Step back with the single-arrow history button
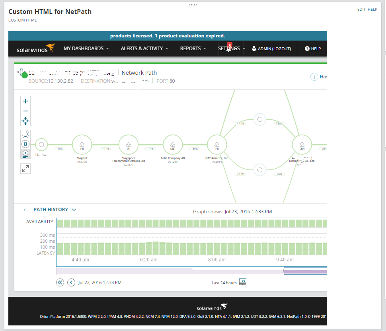This screenshot has width=386, height=331. [x=71, y=282]
